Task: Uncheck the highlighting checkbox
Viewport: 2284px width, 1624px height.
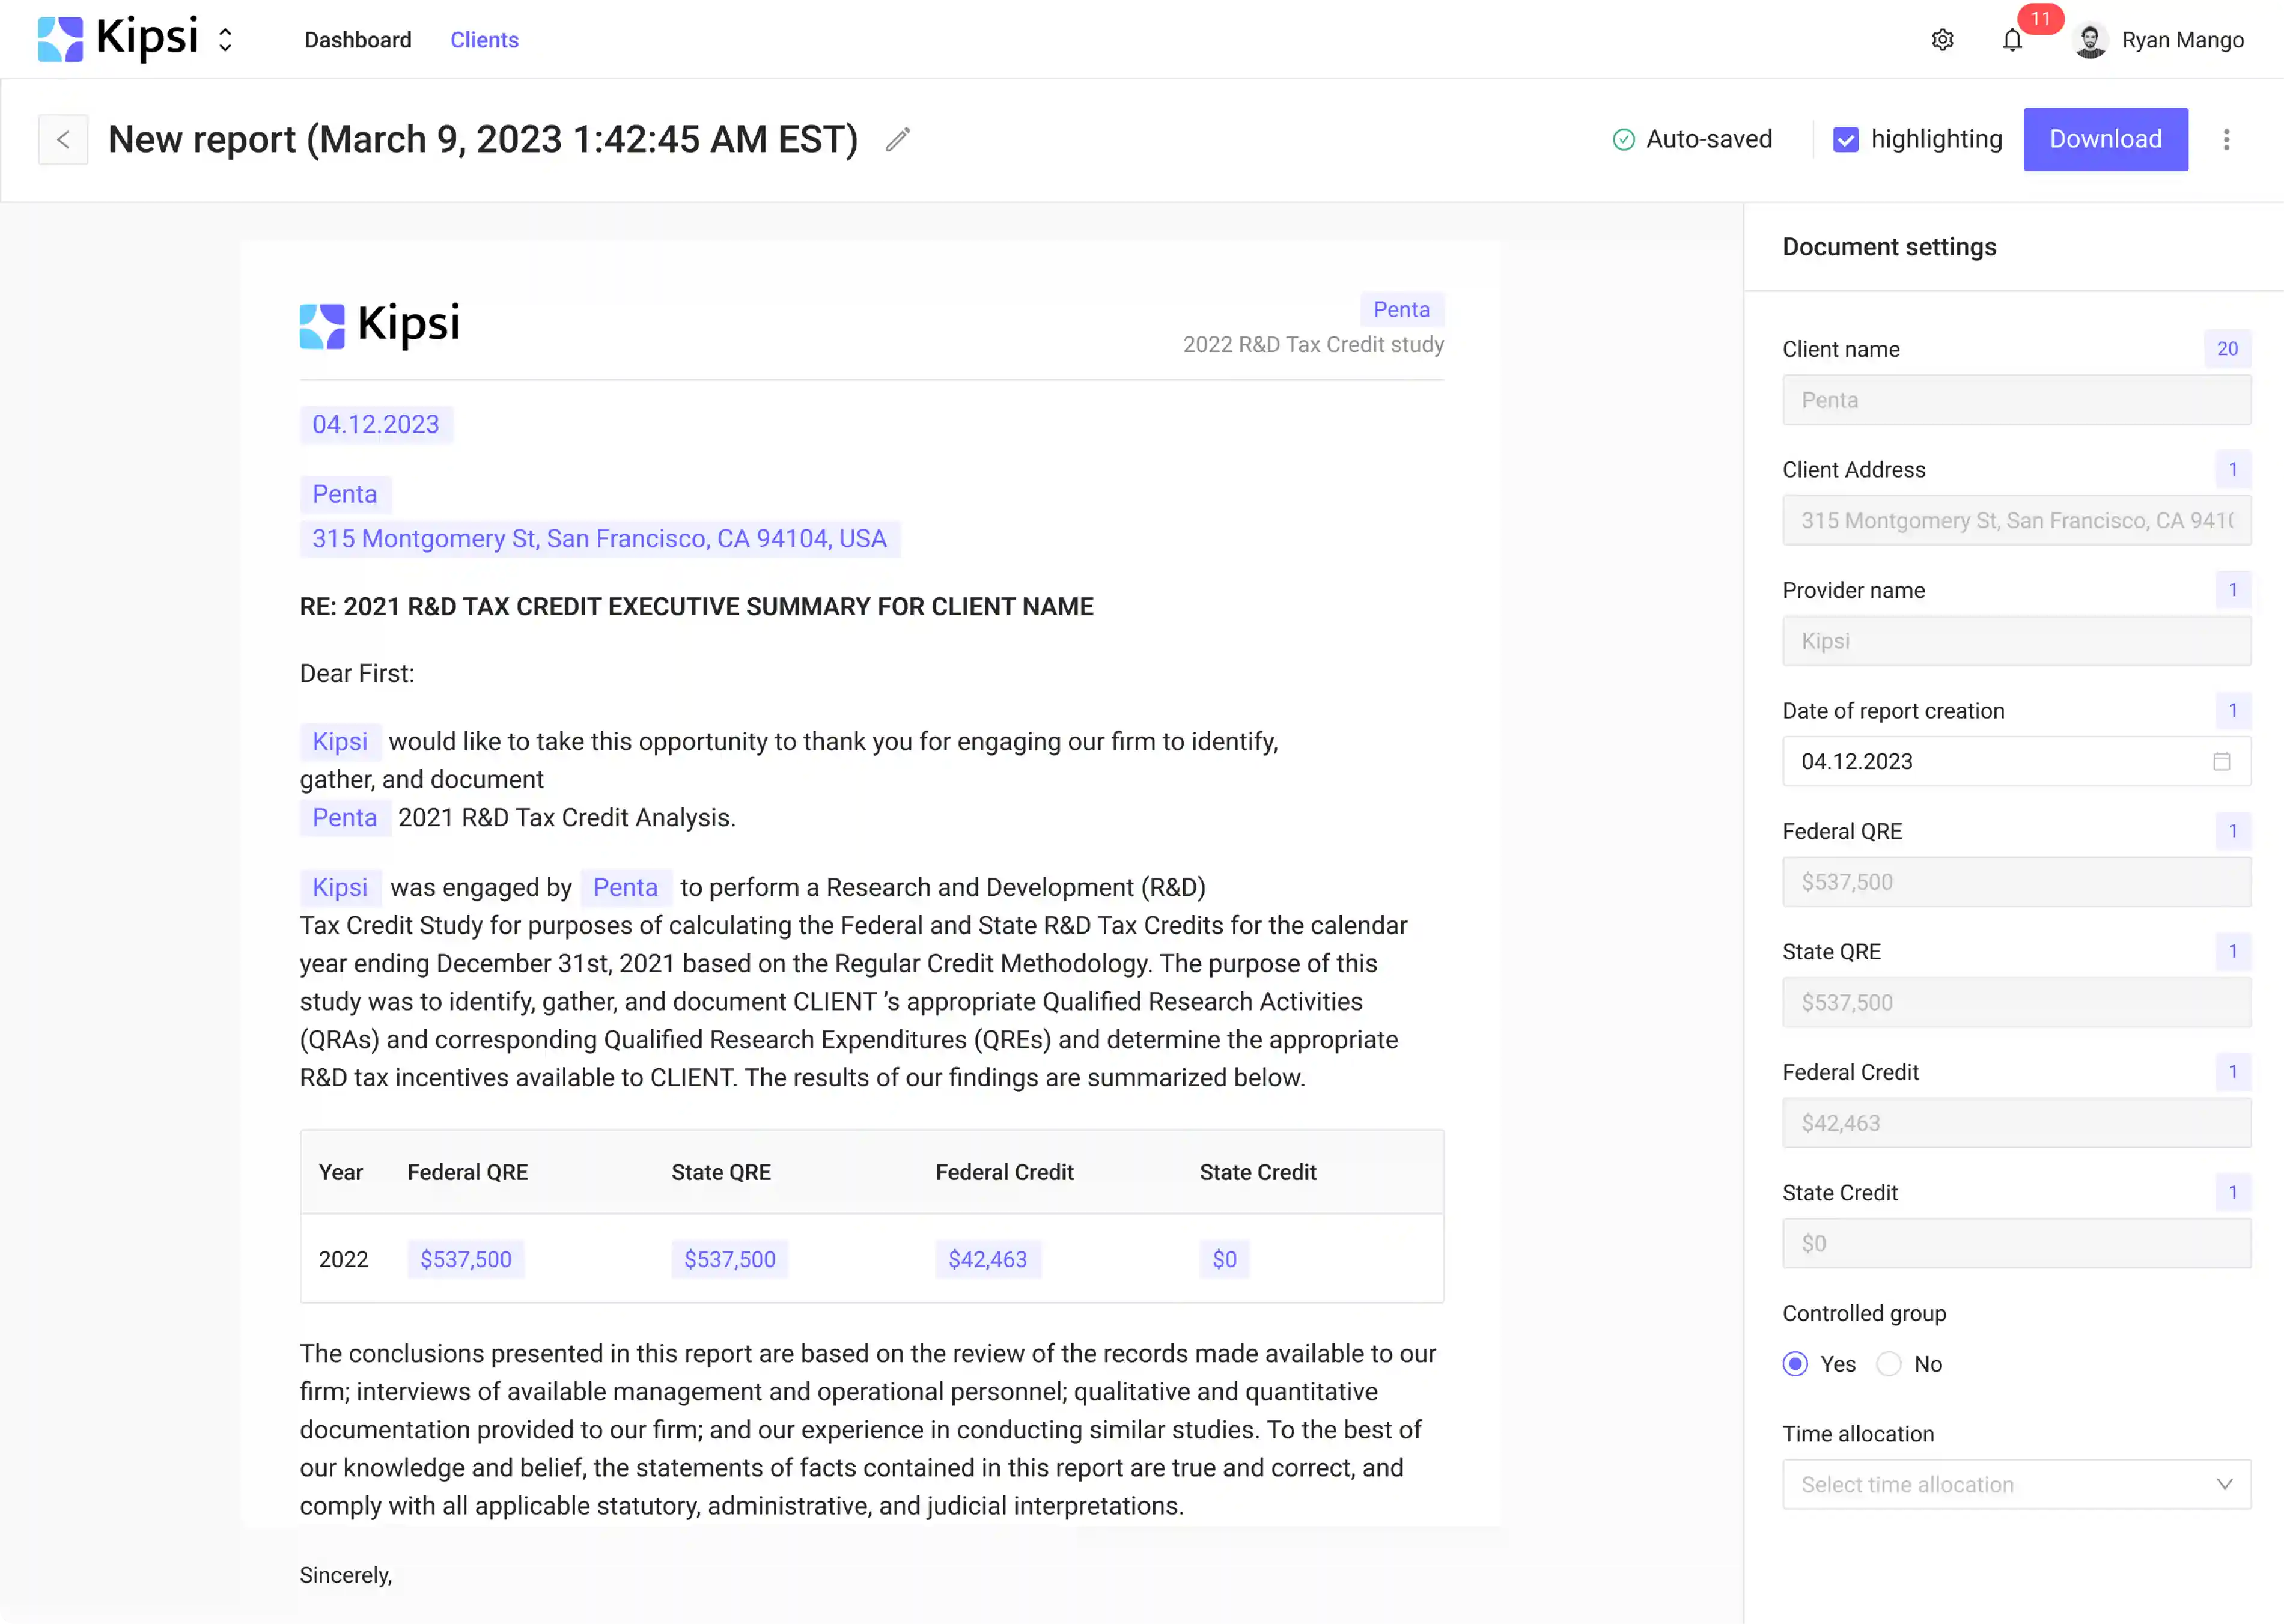Action: point(1845,139)
